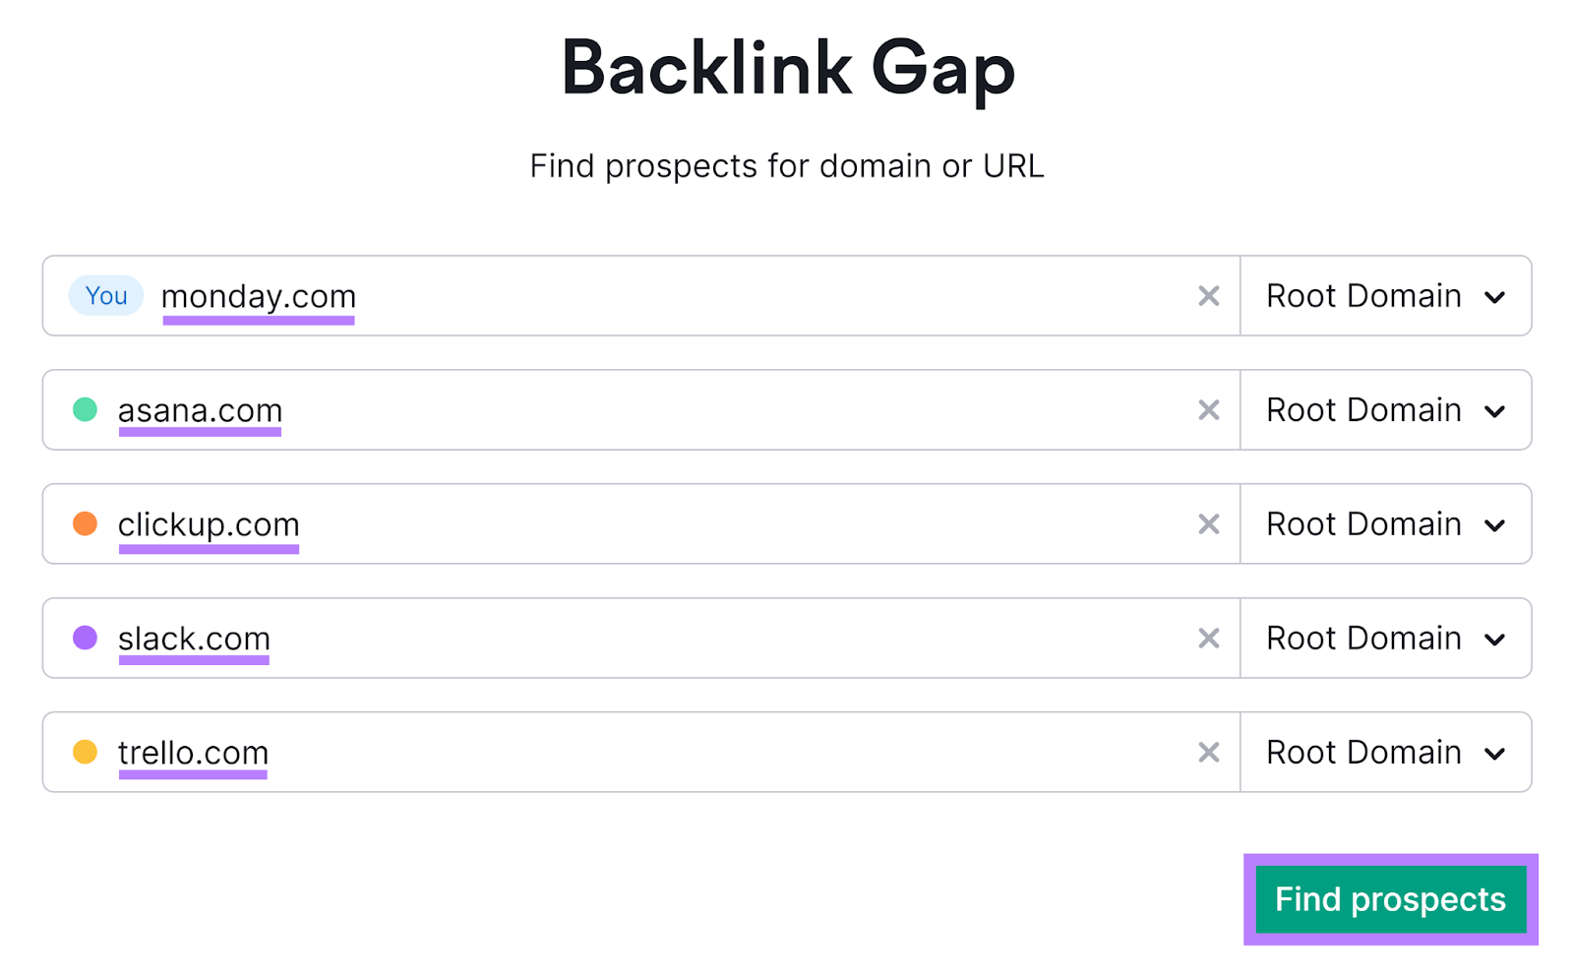Open Root Domain dropdown for monday.com
This screenshot has height=978, width=1574.
click(1385, 296)
